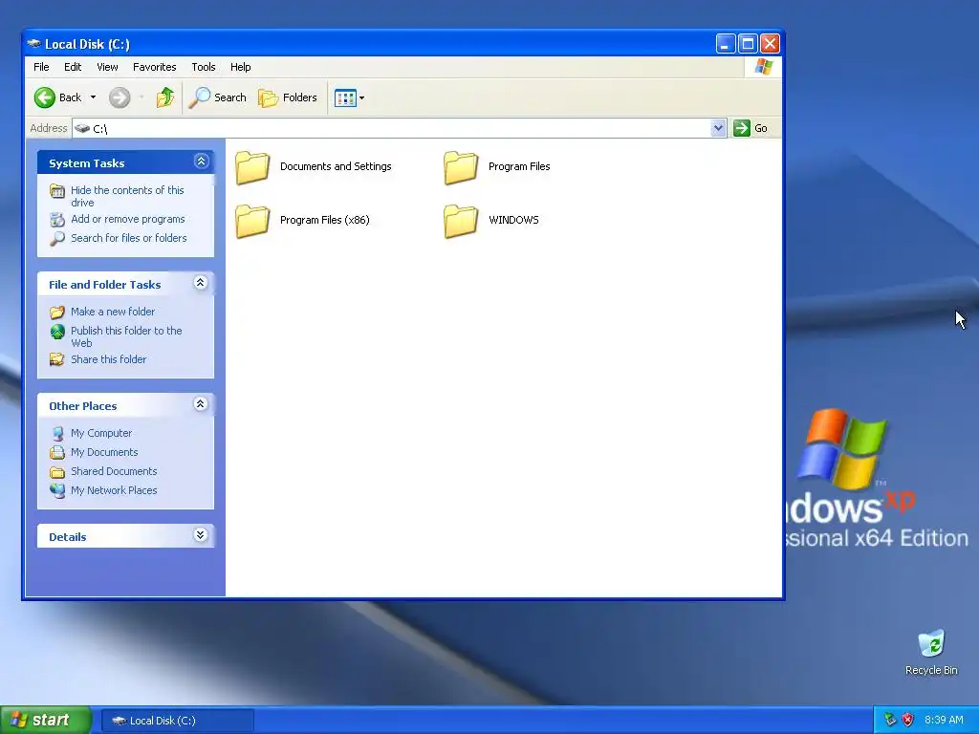Click Add or remove programs link

[128, 219]
